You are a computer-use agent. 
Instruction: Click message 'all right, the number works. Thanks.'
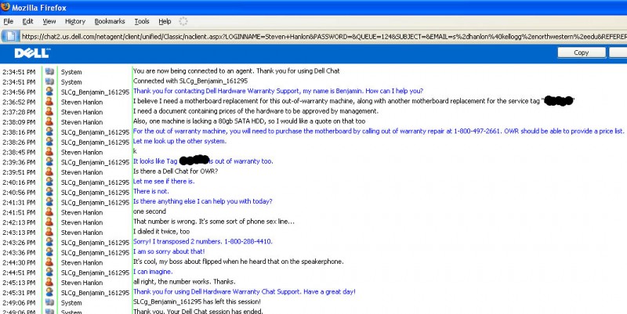(184, 282)
